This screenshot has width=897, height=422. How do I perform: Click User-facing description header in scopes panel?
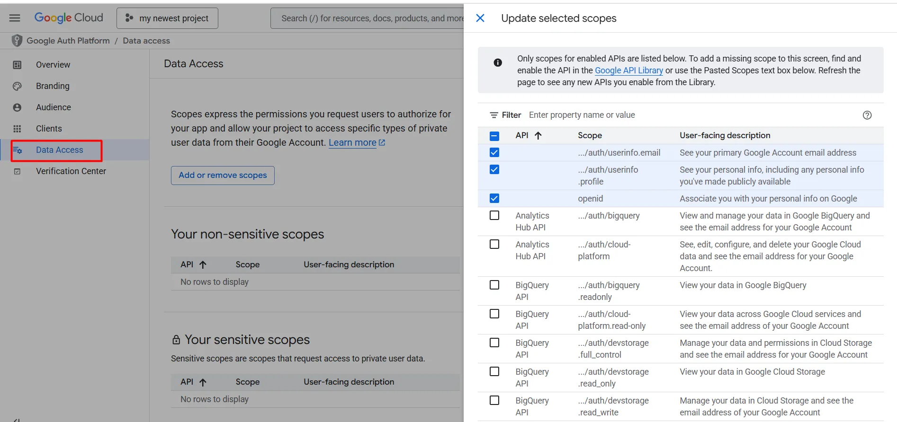click(725, 135)
